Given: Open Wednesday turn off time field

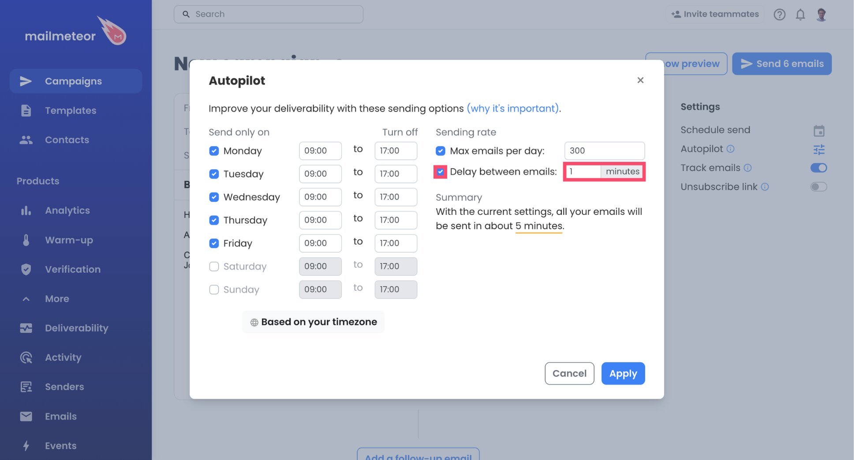Looking at the screenshot, I should point(396,197).
